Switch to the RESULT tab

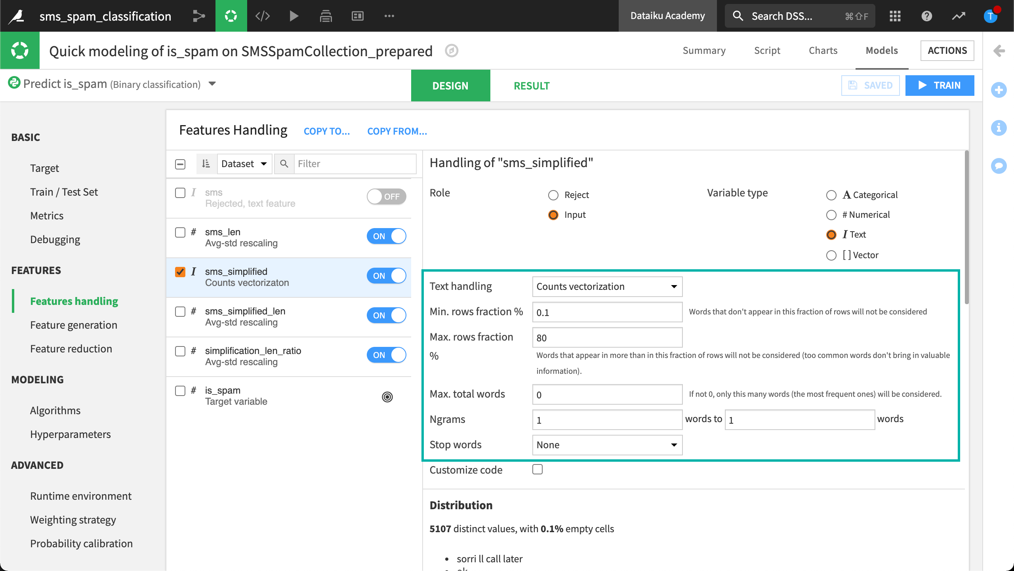(x=532, y=86)
